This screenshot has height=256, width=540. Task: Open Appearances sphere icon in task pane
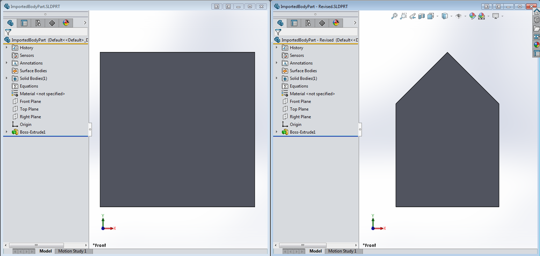(537, 45)
